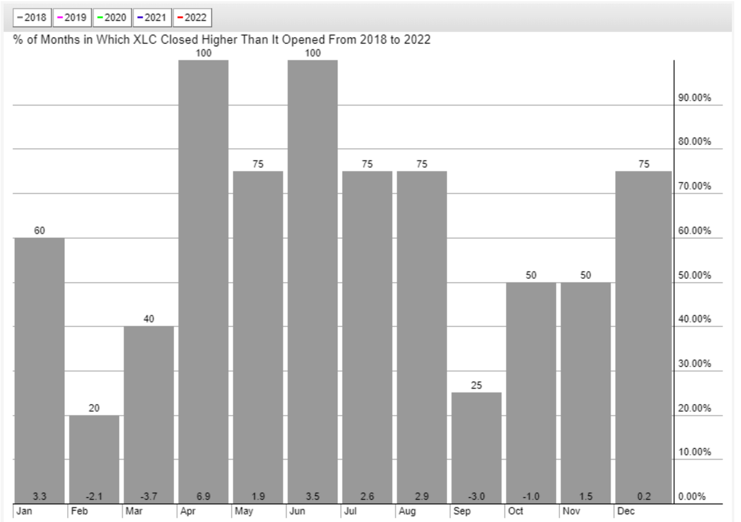
Task: Click the 50.00% y-axis label
Action: coord(694,275)
